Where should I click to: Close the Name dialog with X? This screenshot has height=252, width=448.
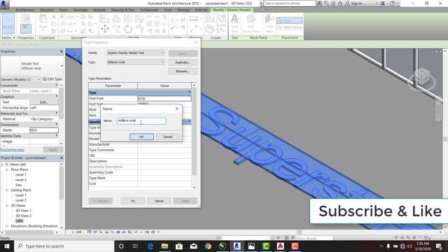coord(177,109)
